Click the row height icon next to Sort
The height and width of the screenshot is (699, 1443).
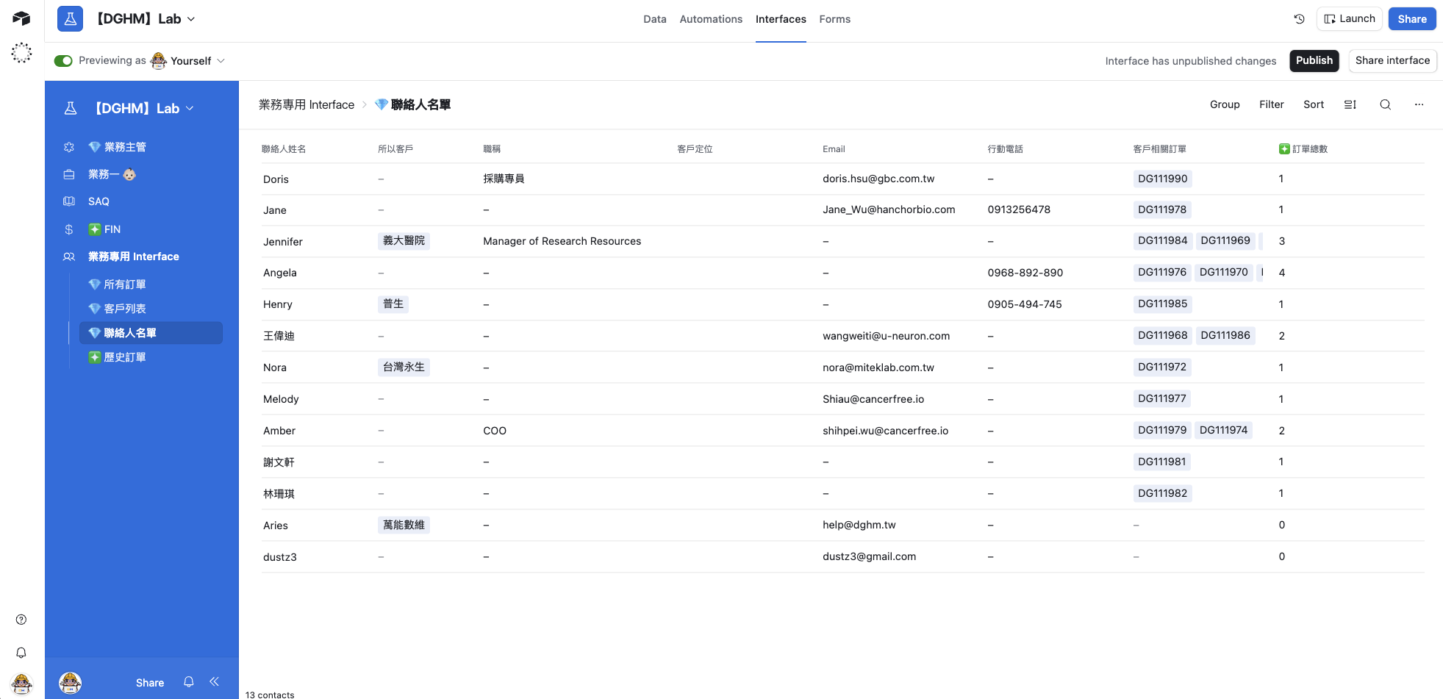[1350, 104]
